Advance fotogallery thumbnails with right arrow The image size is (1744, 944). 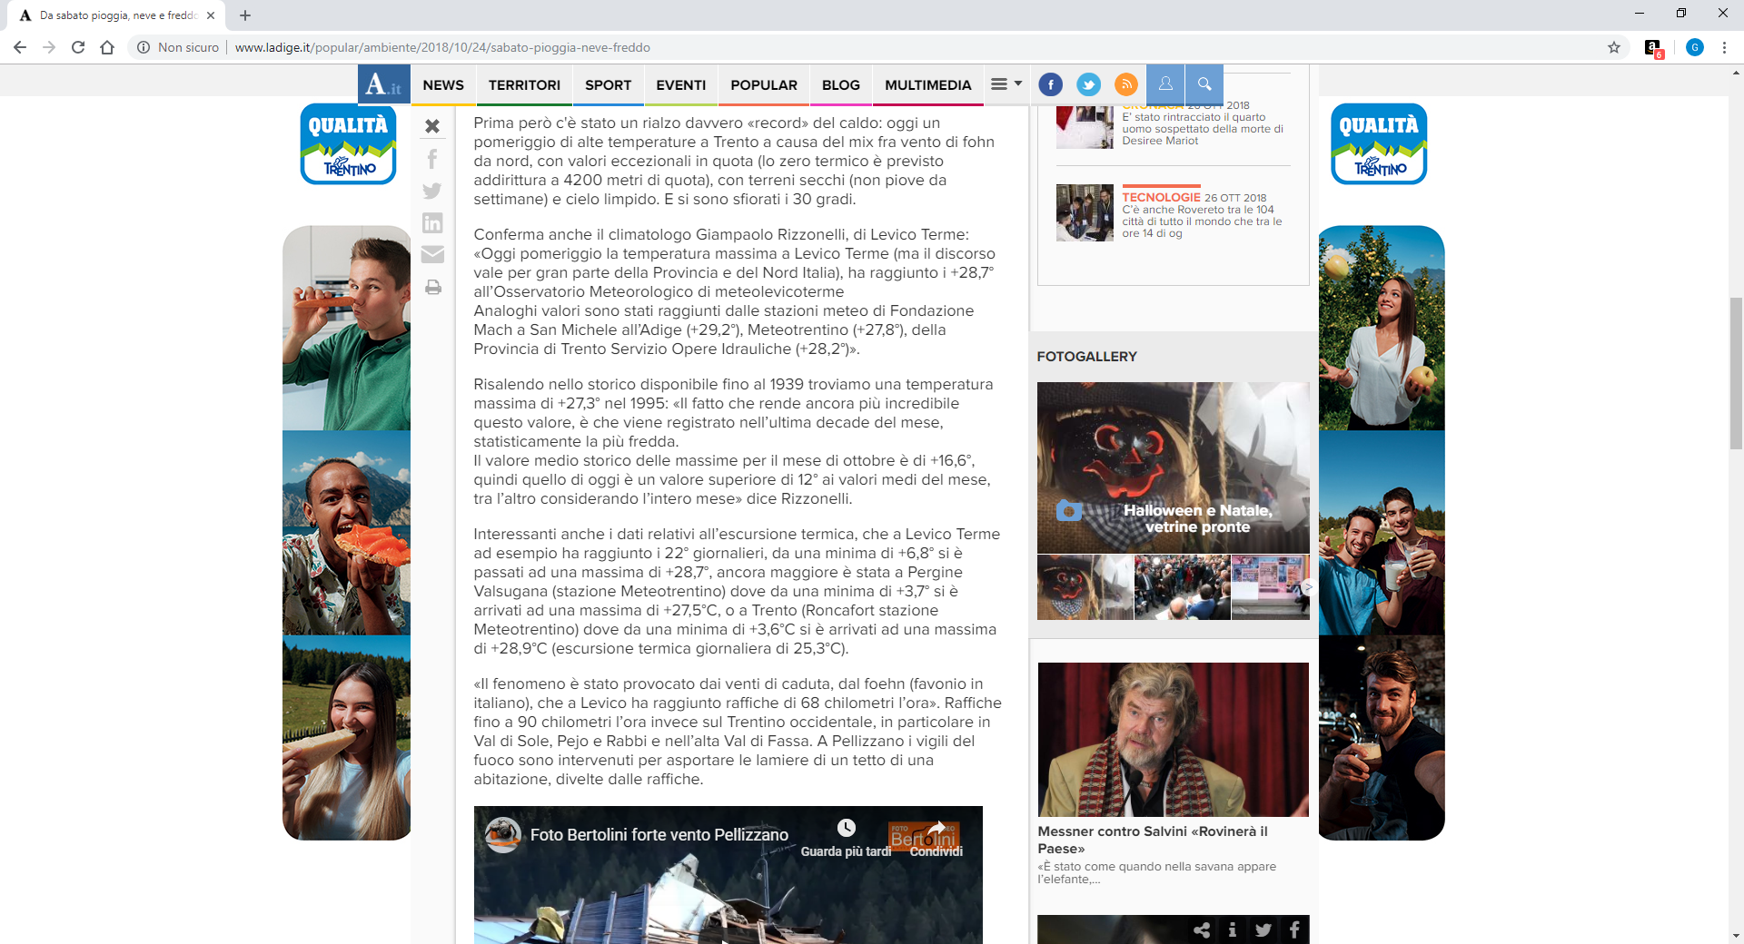tap(1306, 587)
